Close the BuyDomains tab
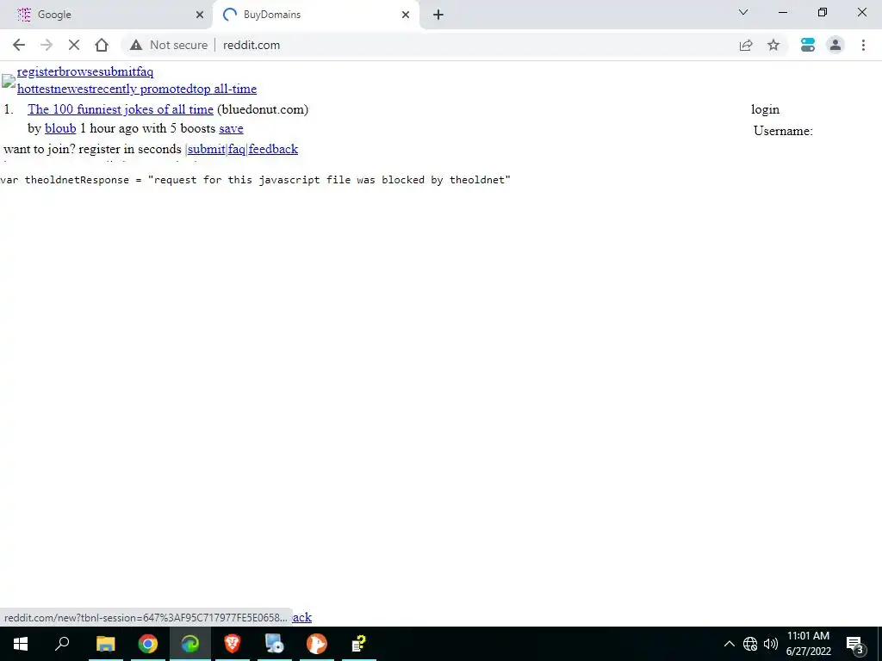The height and width of the screenshot is (661, 882). [x=406, y=15]
